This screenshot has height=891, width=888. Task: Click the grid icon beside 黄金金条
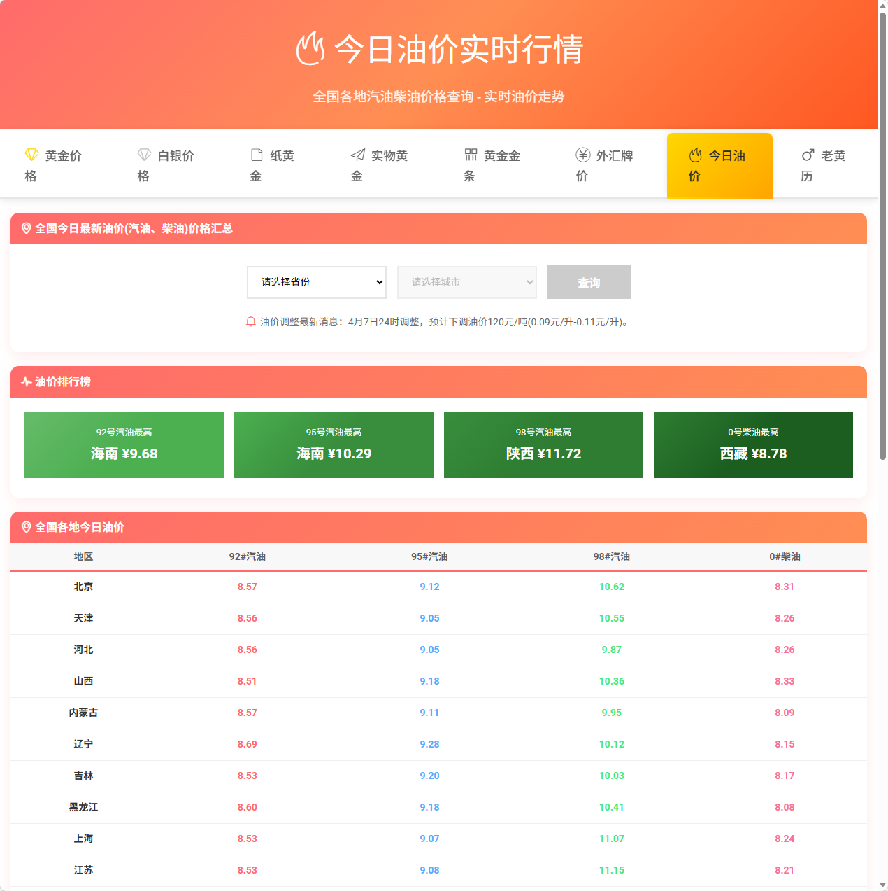point(471,155)
